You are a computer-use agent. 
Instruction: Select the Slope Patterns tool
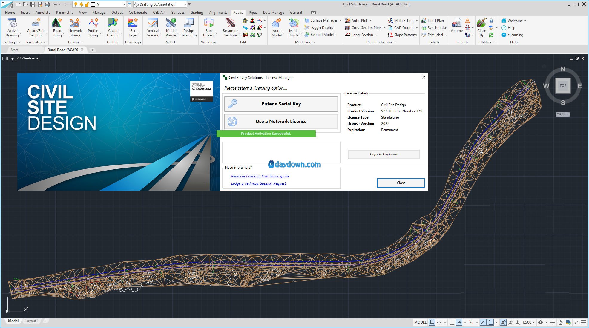click(x=402, y=35)
